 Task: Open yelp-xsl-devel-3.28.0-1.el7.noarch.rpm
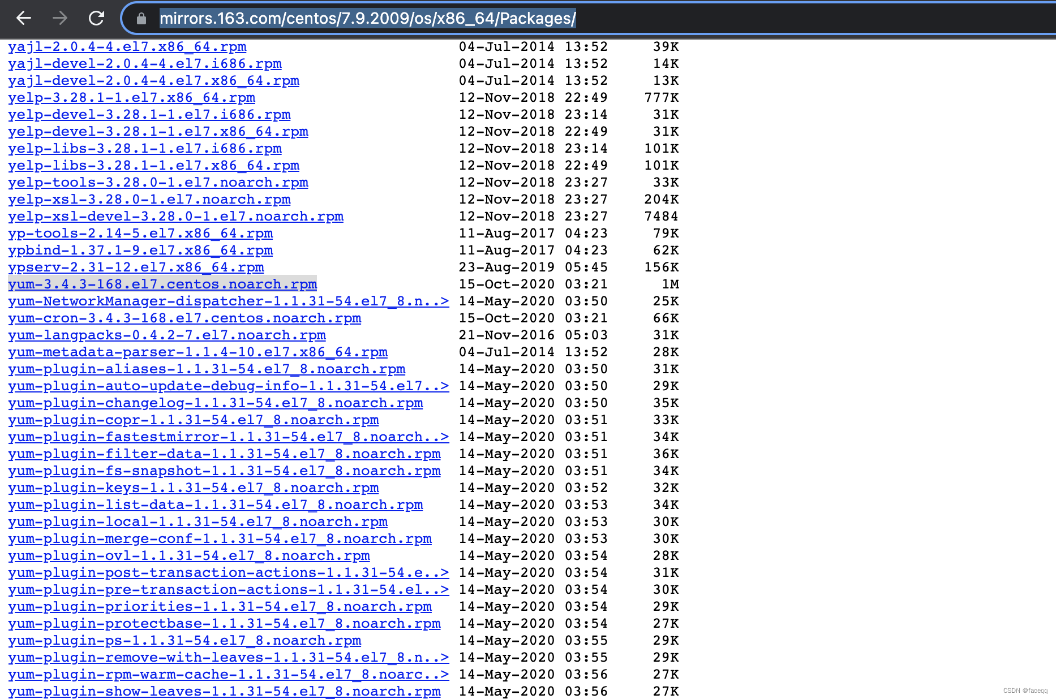(176, 217)
